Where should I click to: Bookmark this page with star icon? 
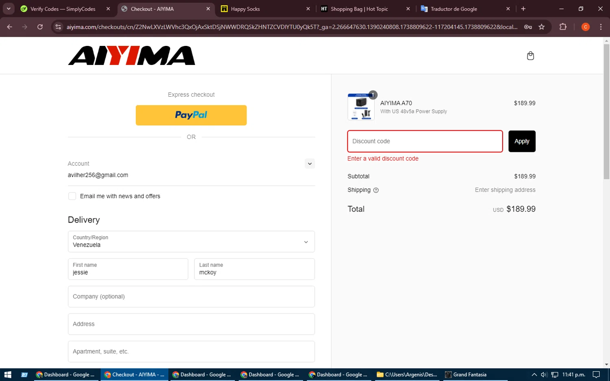click(x=541, y=27)
